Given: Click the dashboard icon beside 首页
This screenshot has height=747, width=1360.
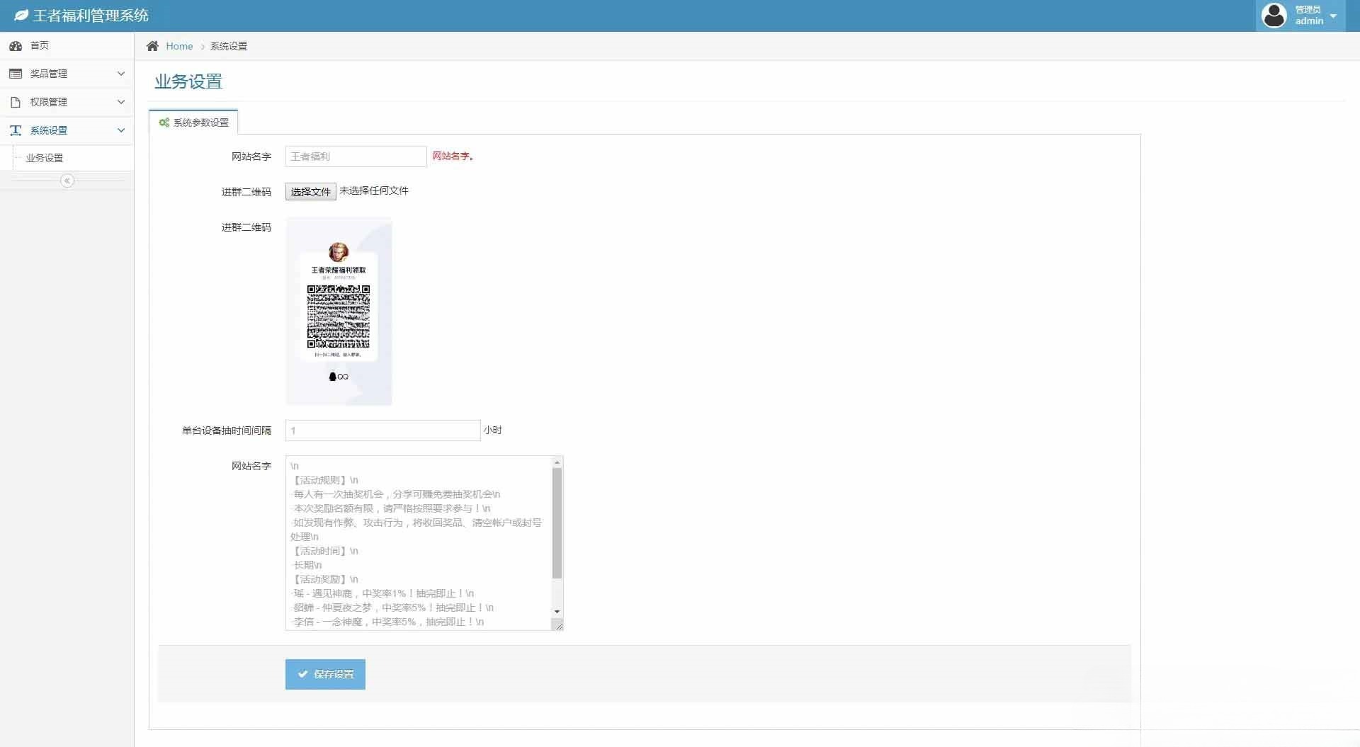Looking at the screenshot, I should 16,46.
